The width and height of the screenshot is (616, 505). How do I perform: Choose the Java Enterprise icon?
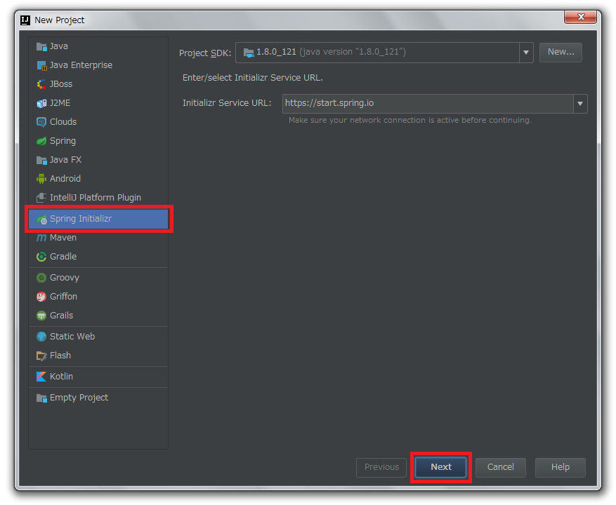point(41,65)
